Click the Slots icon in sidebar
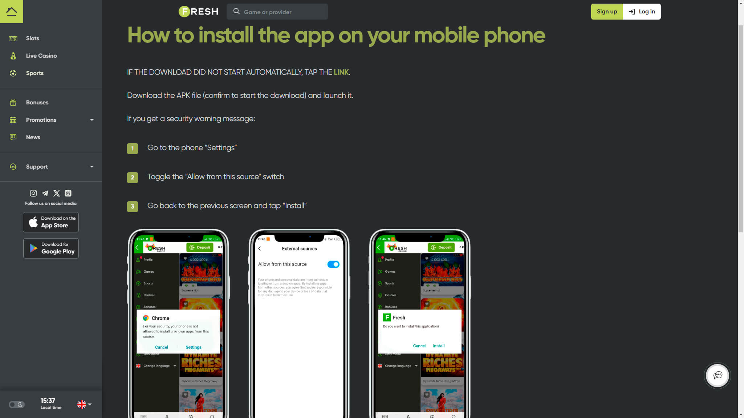The height and width of the screenshot is (418, 744). pos(13,38)
